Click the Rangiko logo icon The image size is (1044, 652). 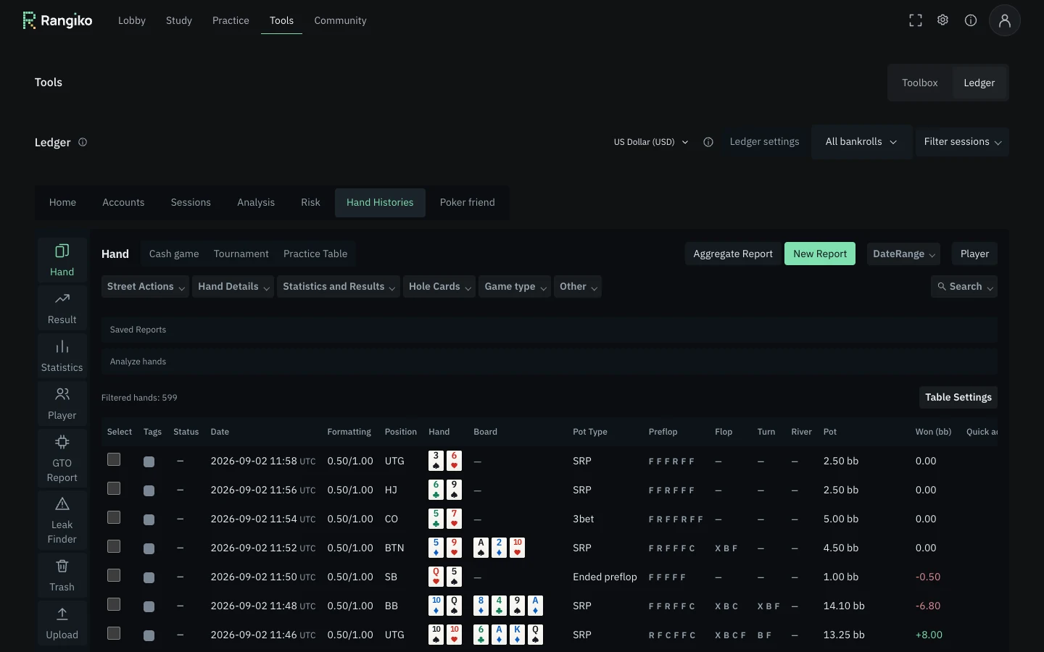coord(29,20)
